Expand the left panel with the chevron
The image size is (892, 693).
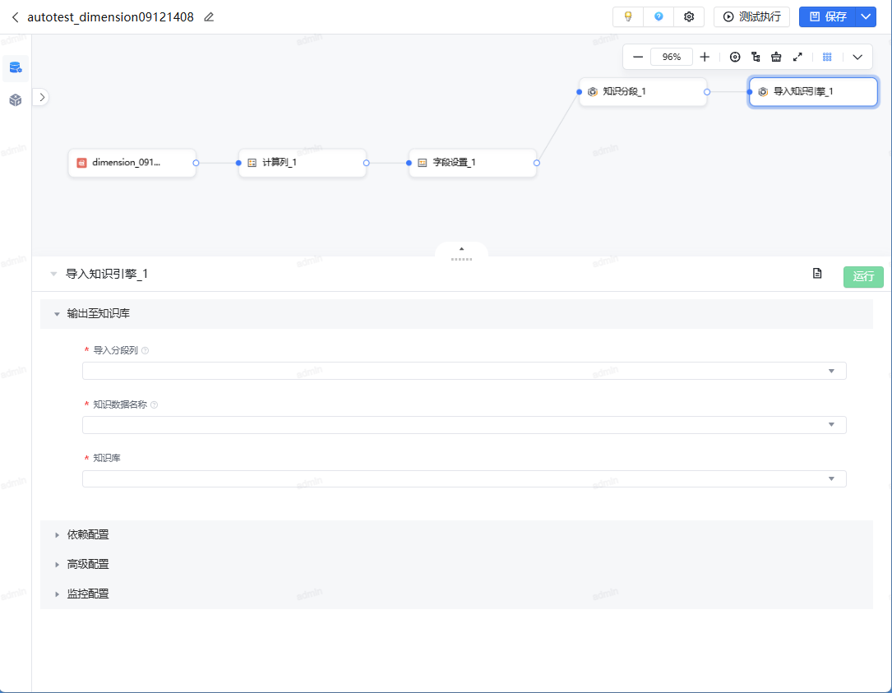tap(42, 97)
